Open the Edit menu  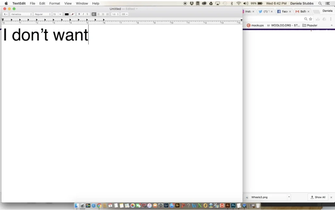(42, 3)
